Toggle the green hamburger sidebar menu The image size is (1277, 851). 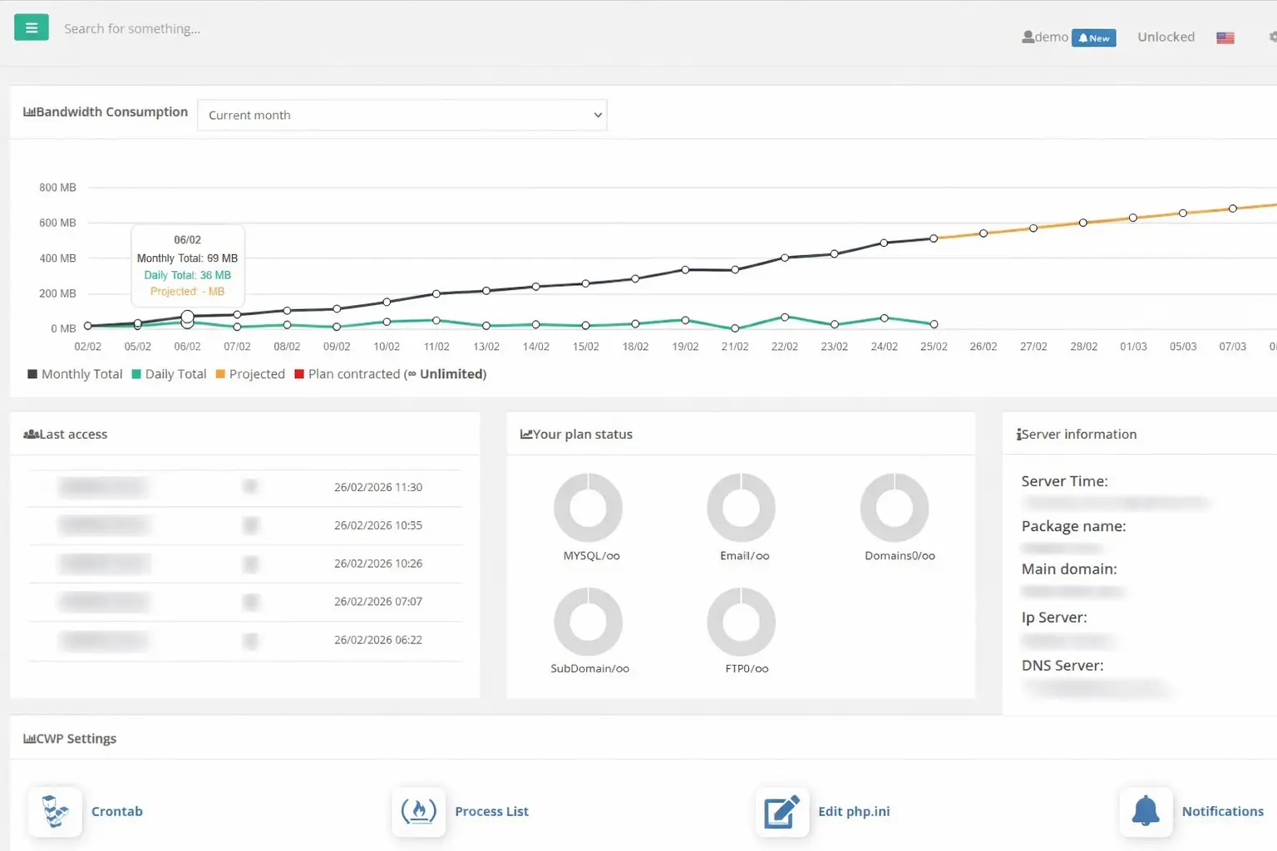(x=32, y=27)
